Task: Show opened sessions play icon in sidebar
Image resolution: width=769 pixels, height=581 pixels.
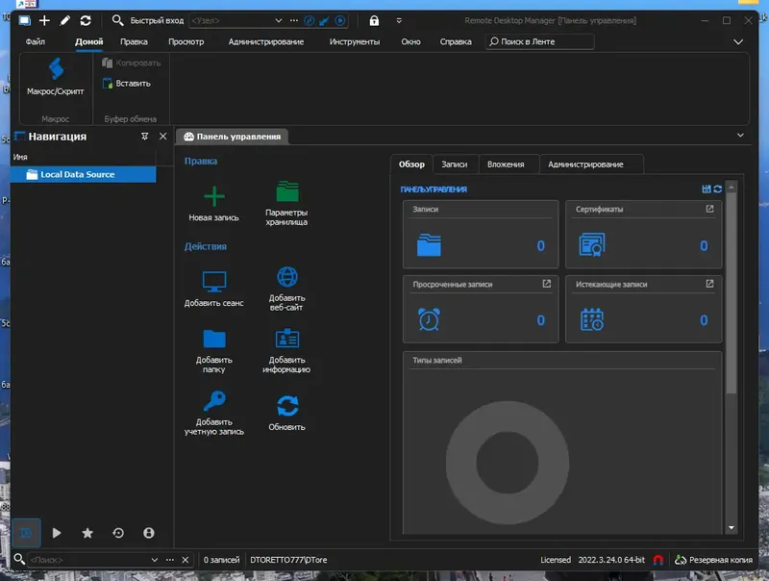Action: [x=57, y=533]
